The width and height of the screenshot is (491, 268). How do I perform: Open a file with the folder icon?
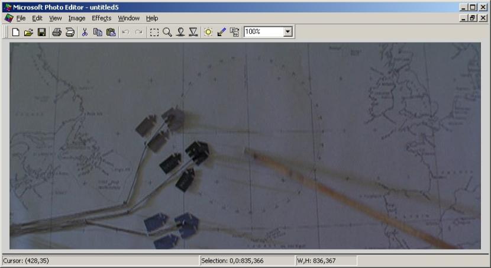tap(28, 32)
